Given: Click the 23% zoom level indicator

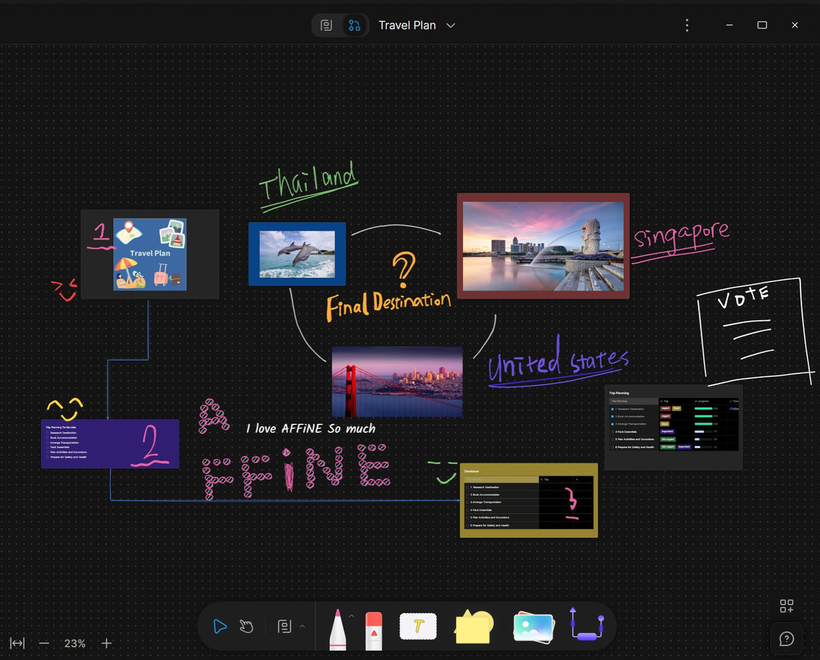Looking at the screenshot, I should [75, 643].
